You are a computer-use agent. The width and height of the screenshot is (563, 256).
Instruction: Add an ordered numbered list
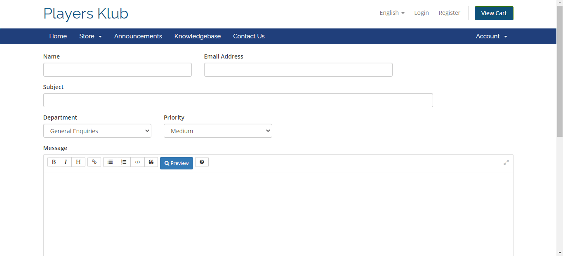coord(124,162)
